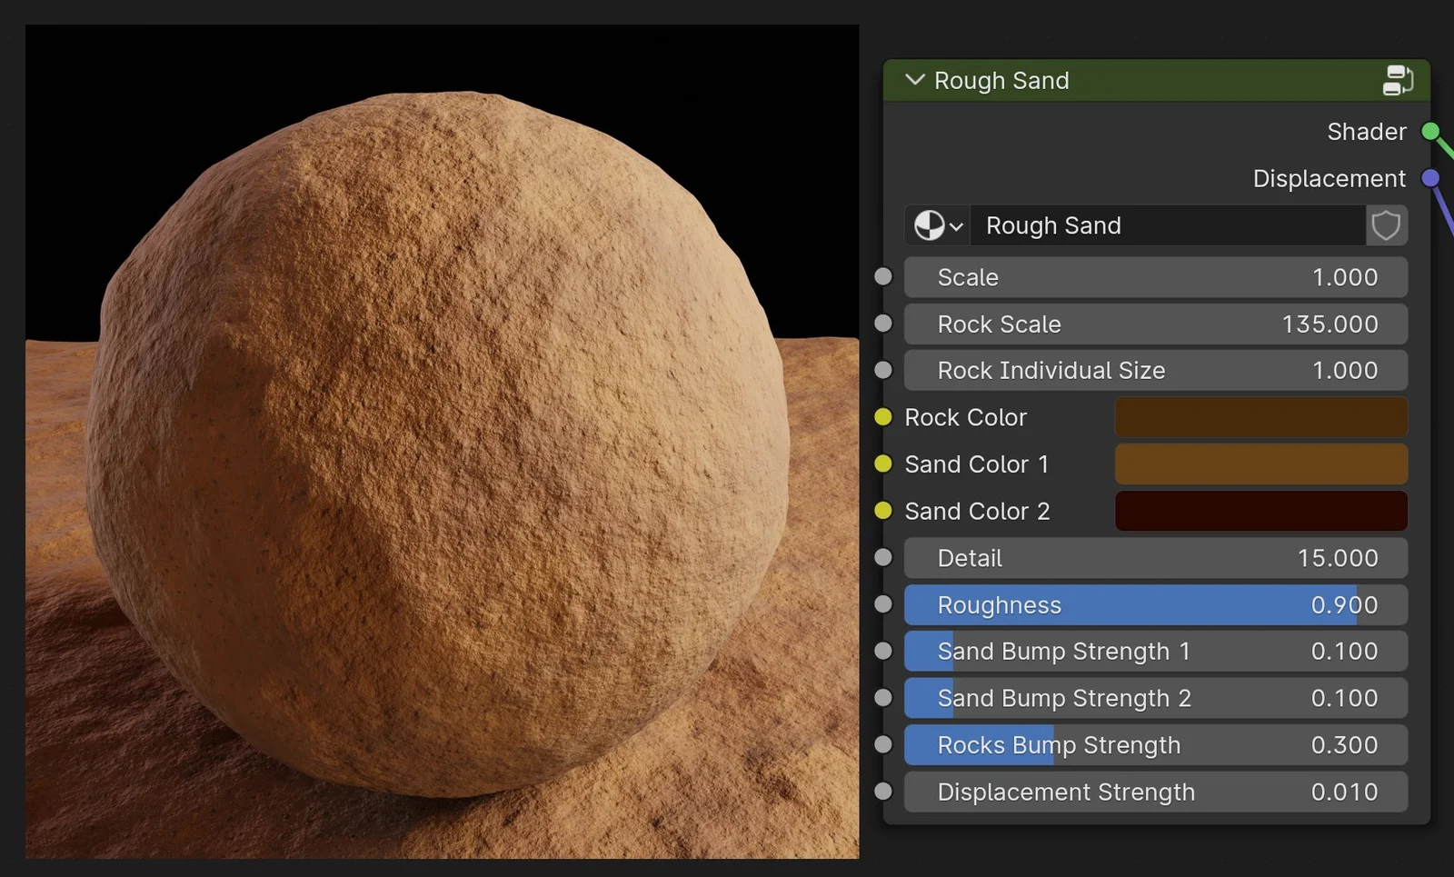
Task: Click the purple Displacement output socket
Action: (x=1431, y=178)
